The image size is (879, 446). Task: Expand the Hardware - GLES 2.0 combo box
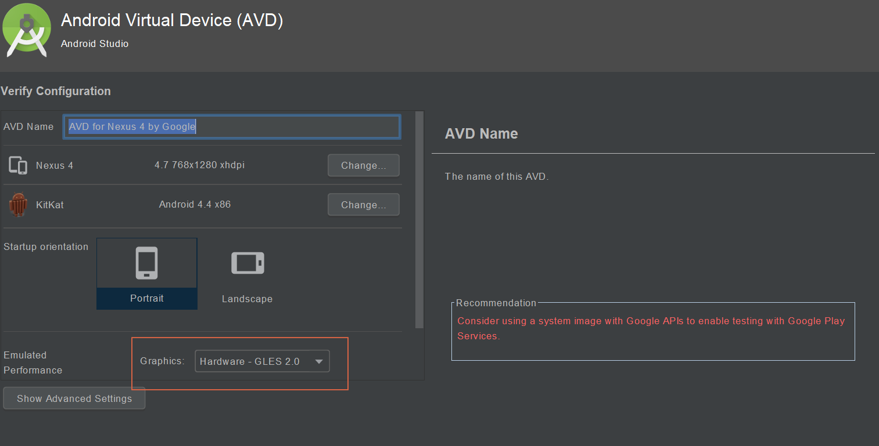tap(262, 361)
